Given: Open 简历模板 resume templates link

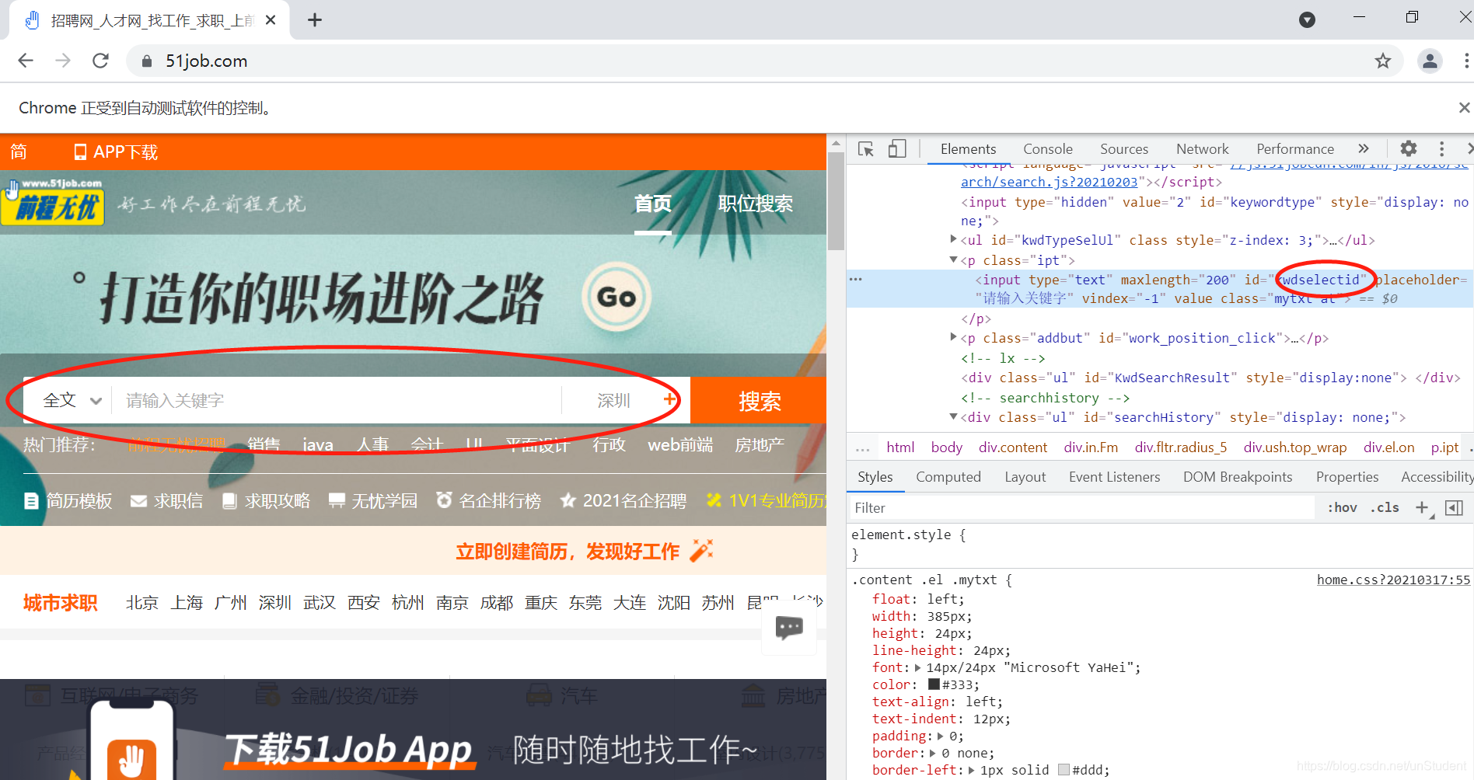Looking at the screenshot, I should click(x=68, y=501).
